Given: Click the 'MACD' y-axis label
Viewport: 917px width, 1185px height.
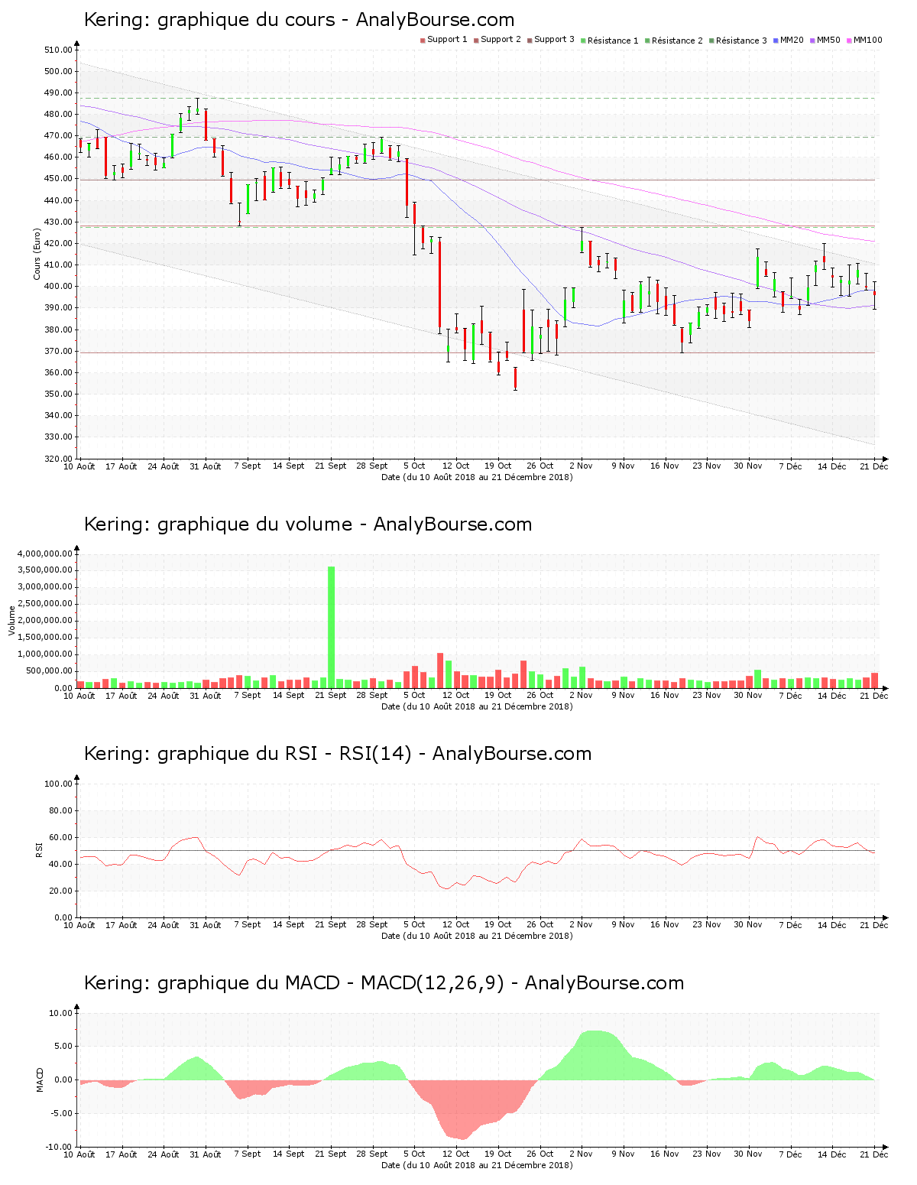Looking at the screenshot, I should (40, 1079).
